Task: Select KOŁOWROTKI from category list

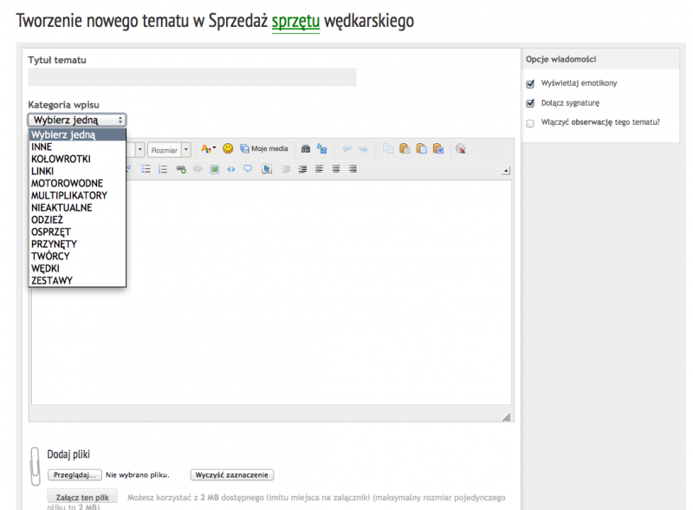Action: tap(61, 159)
